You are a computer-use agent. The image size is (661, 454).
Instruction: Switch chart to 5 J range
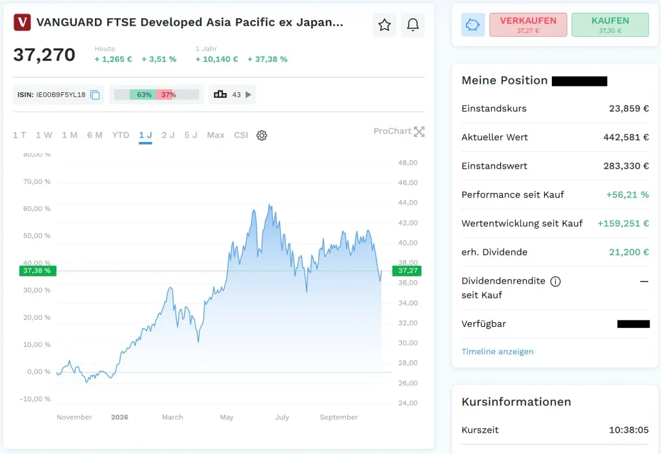[190, 135]
